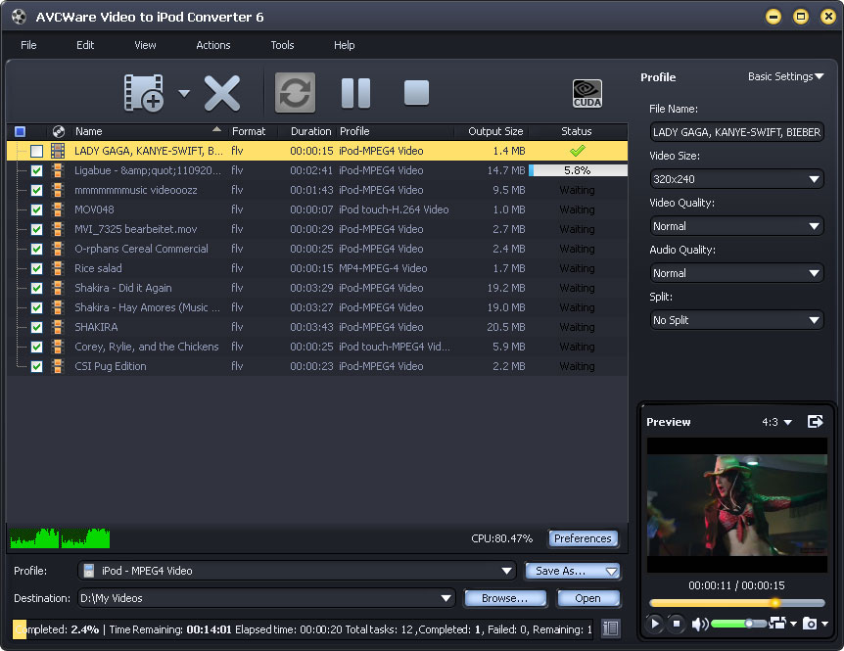
Task: Take a snapshot with the camera icon
Action: (809, 624)
